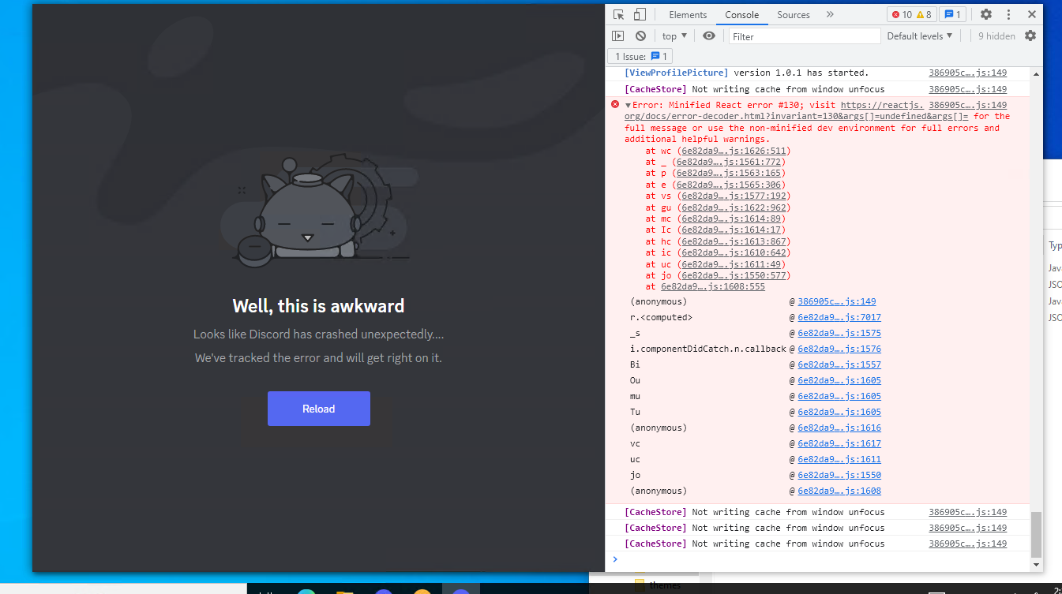Image resolution: width=1062 pixels, height=594 pixels.
Task: Collapse the Minified React error entry
Action: coord(629,106)
